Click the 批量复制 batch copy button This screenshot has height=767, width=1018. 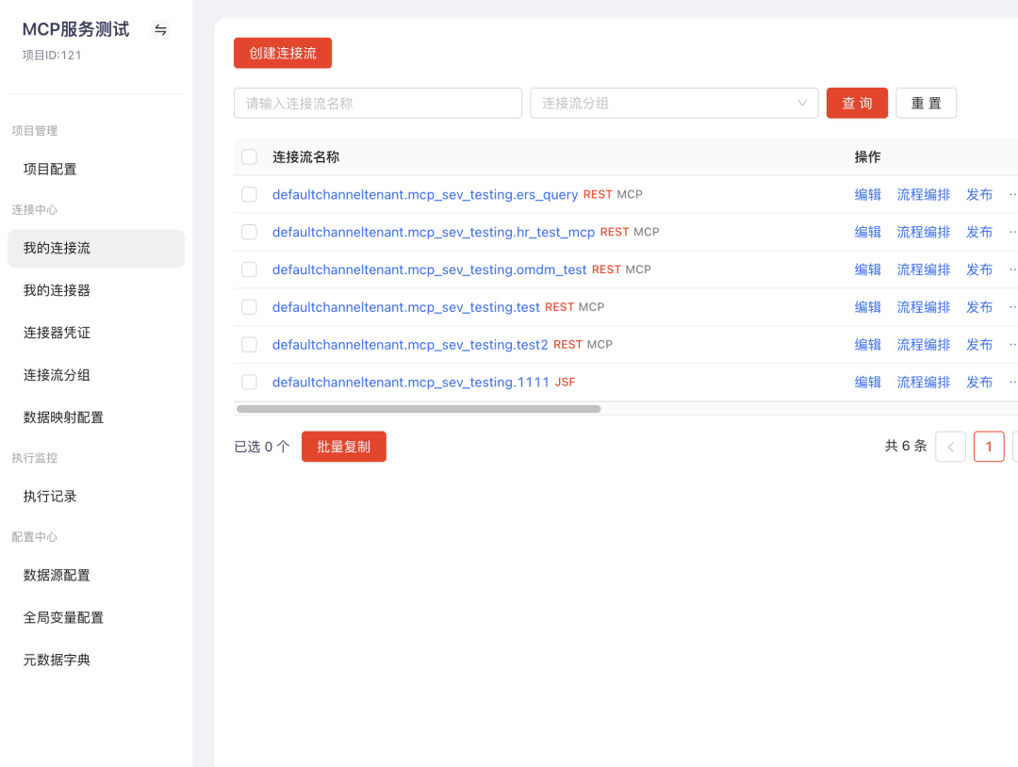pyautogui.click(x=343, y=447)
